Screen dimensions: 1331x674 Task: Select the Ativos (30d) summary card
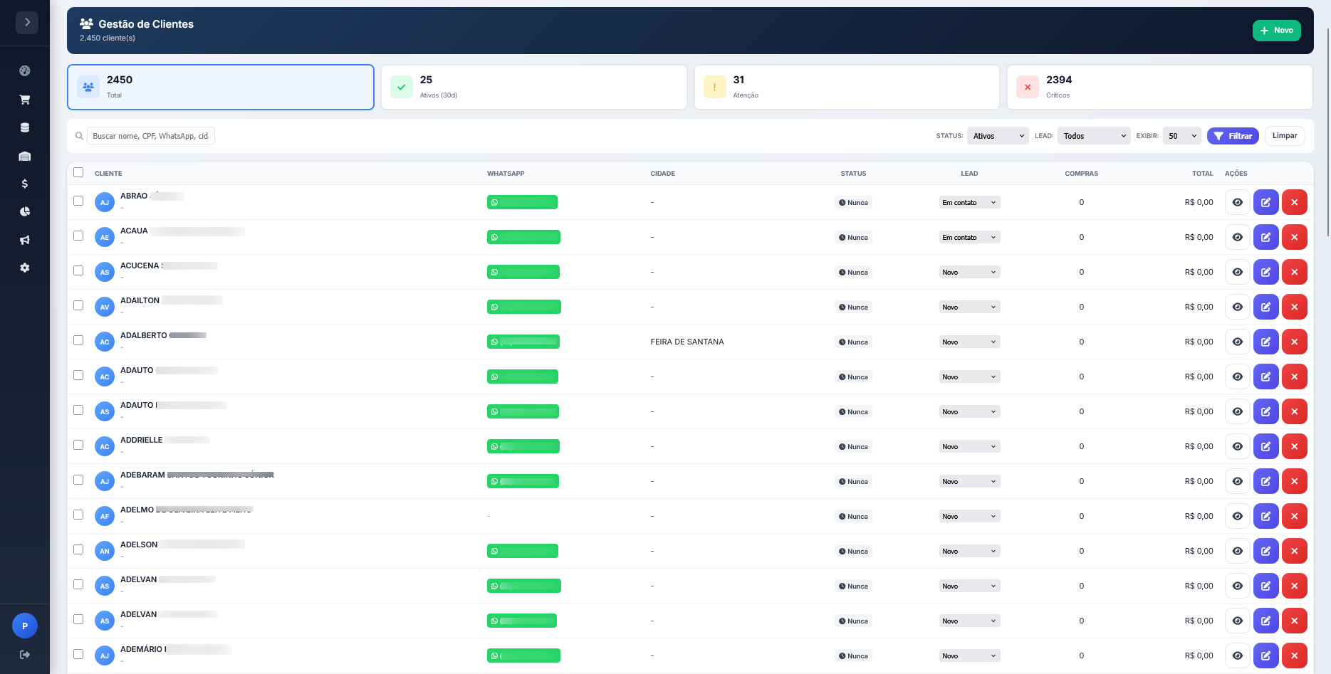[533, 87]
